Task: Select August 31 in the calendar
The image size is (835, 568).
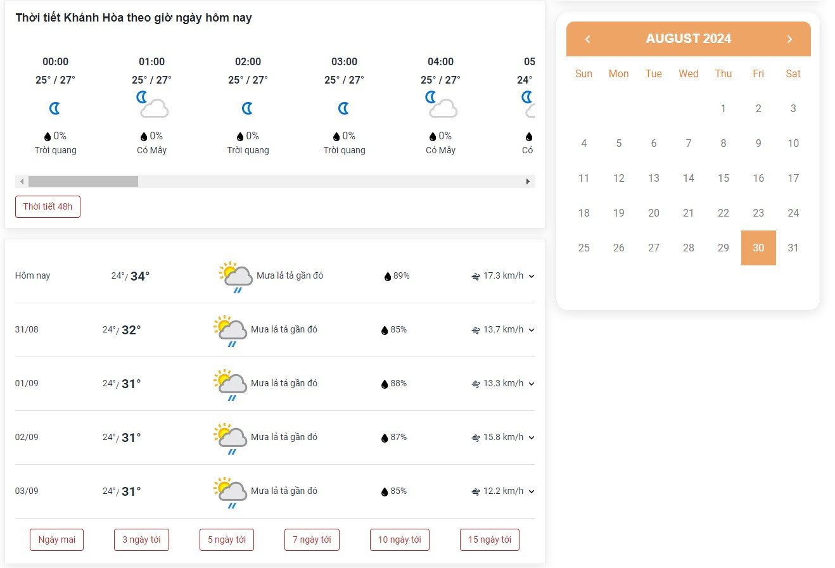Action: coord(793,248)
